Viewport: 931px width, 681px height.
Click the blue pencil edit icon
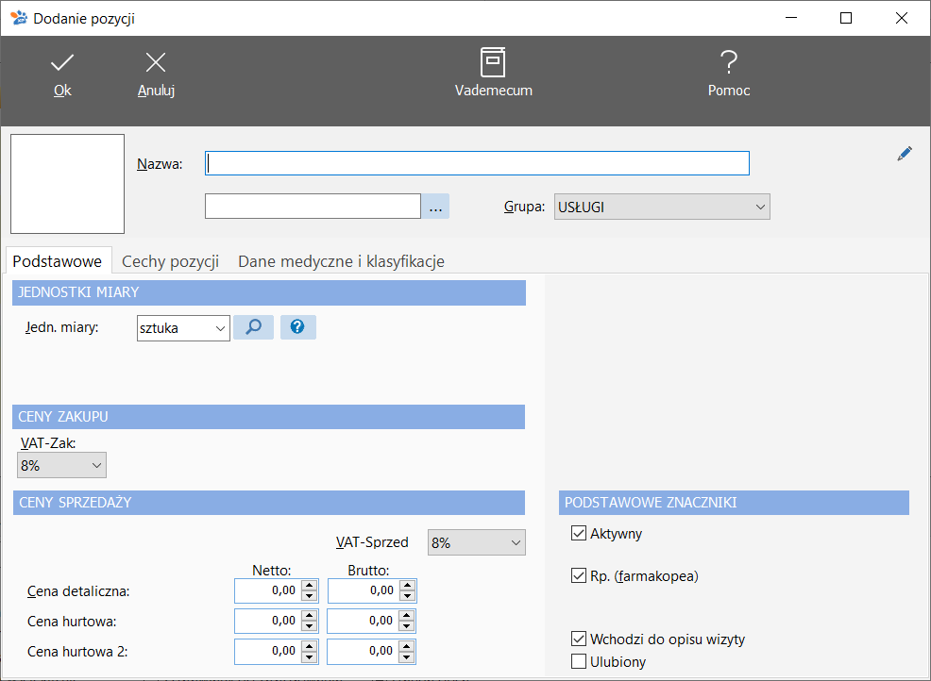905,155
